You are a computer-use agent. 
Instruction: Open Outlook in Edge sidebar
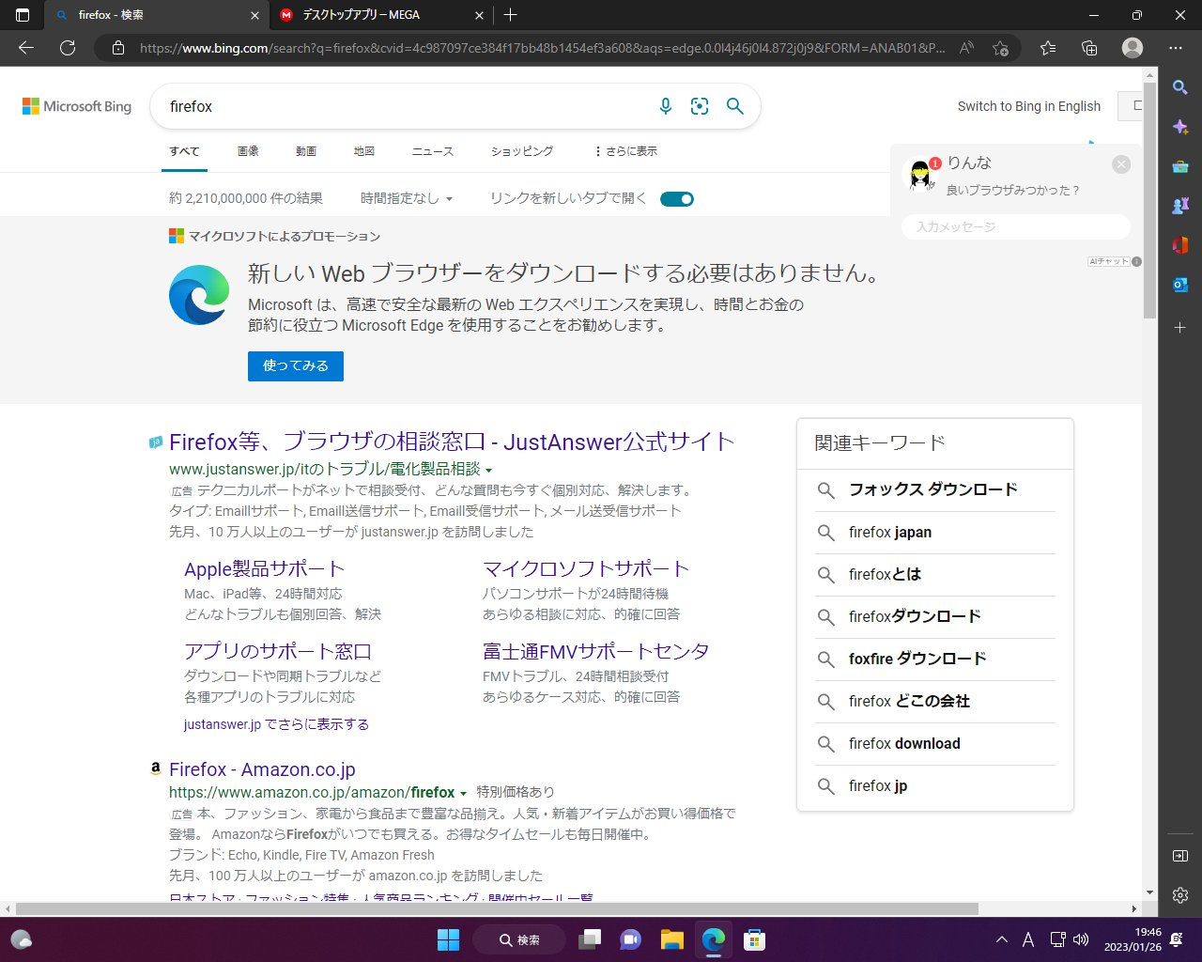1180,285
